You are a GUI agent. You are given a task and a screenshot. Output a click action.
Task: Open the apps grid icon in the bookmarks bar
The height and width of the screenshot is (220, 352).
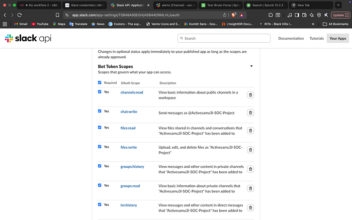pos(5,24)
